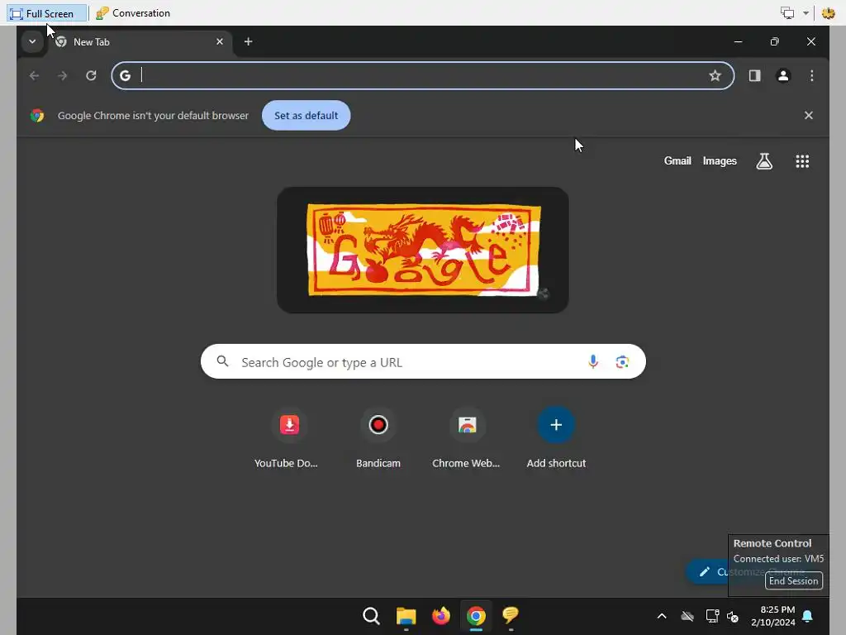The image size is (846, 635).
Task: Start voice search with the microphone
Action: click(x=593, y=362)
